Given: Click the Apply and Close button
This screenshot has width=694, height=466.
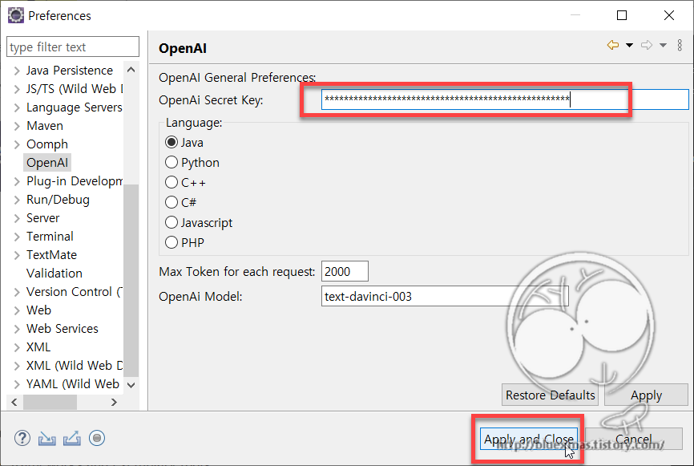Looking at the screenshot, I should (528, 439).
